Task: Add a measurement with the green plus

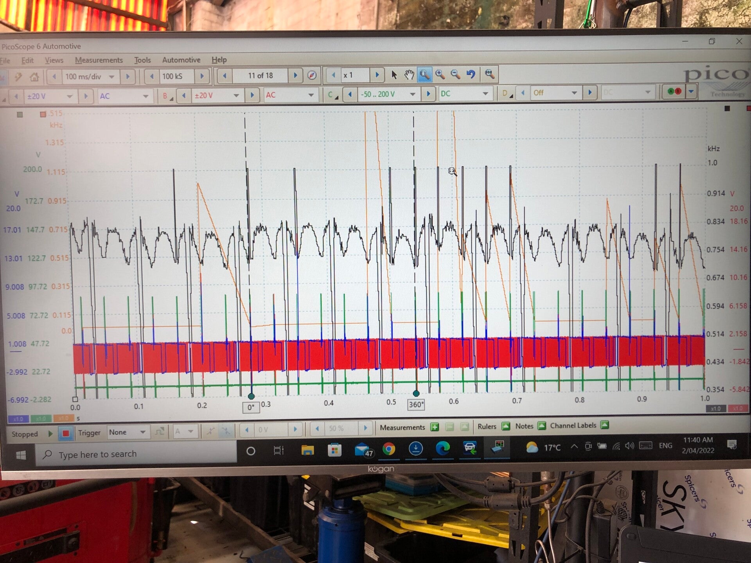Action: point(435,427)
